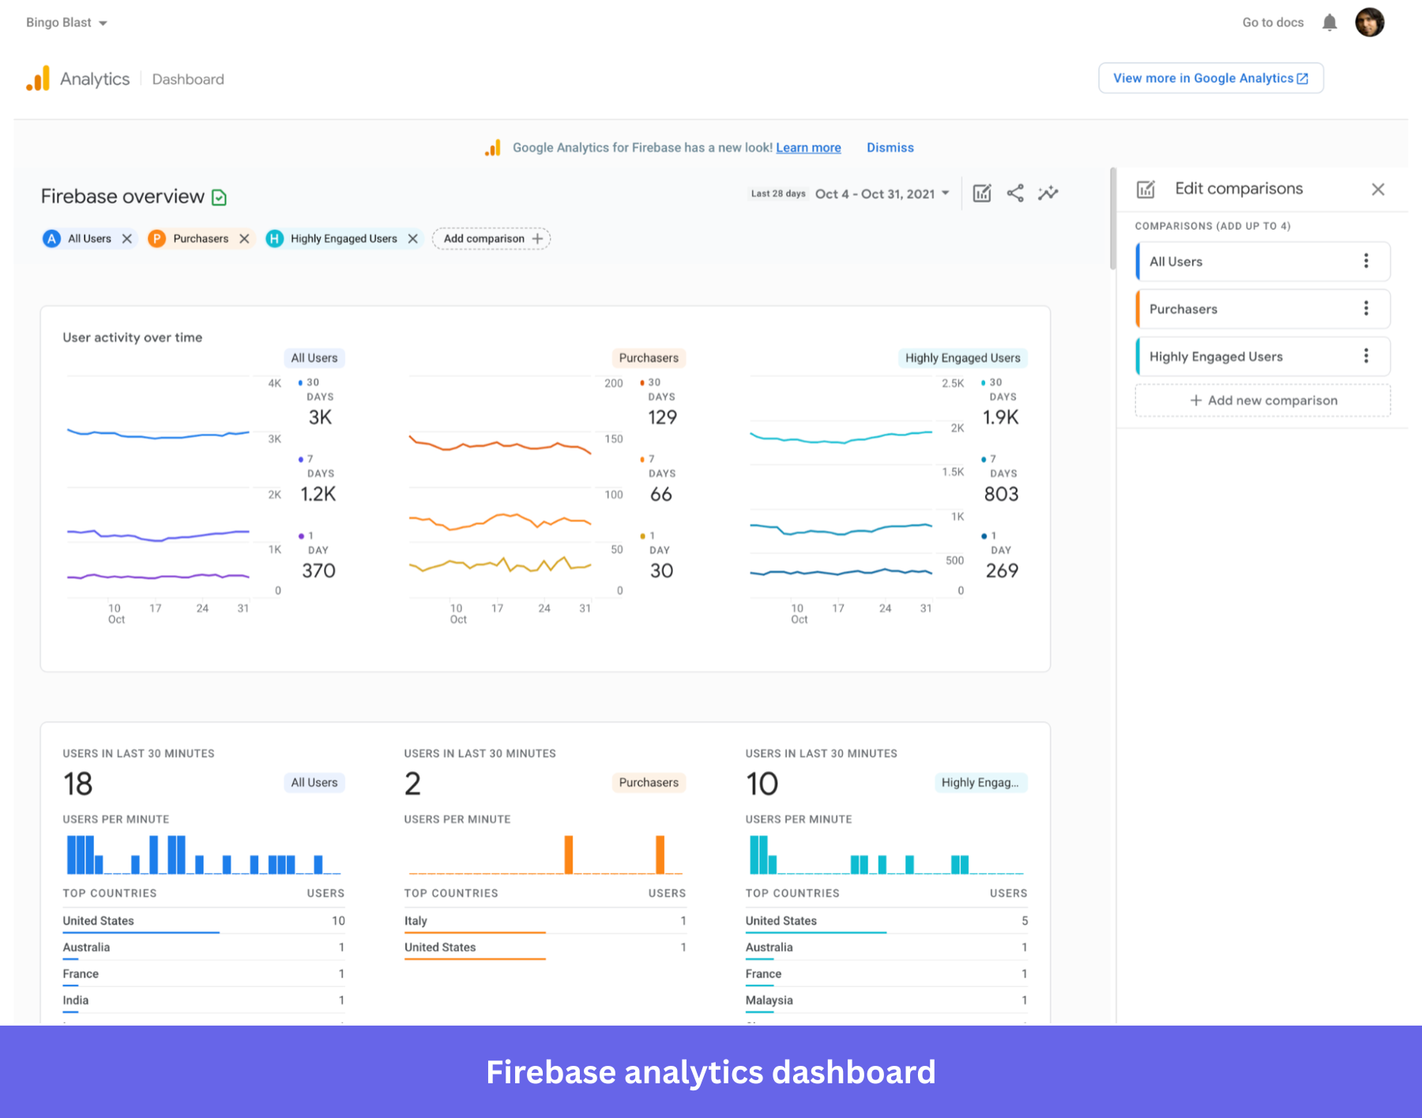Viewport: 1422px width, 1118px height.
Task: Follow the Learn more link
Action: coord(808,148)
